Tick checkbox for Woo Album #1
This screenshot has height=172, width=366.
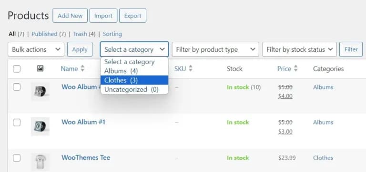pos(17,123)
